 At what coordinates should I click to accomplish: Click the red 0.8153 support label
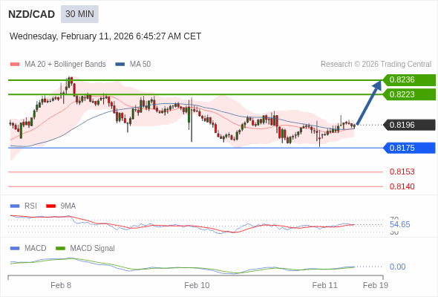402,172
